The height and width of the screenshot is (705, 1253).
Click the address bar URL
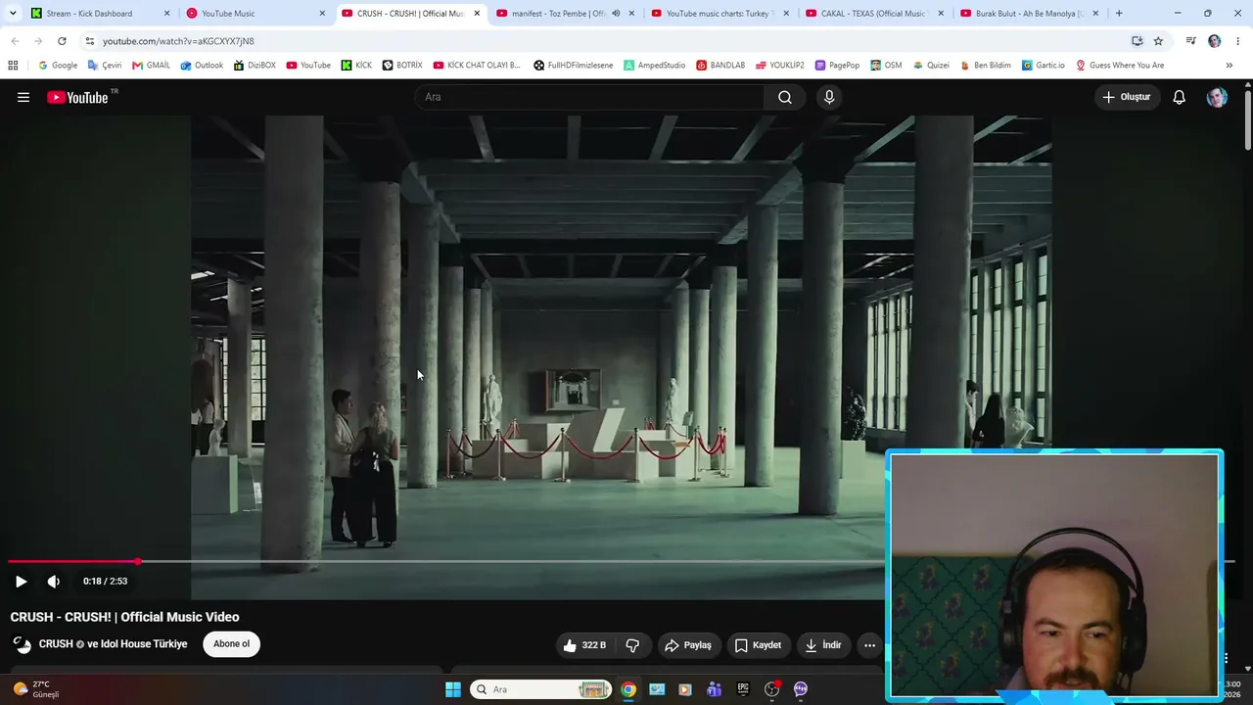click(x=178, y=41)
